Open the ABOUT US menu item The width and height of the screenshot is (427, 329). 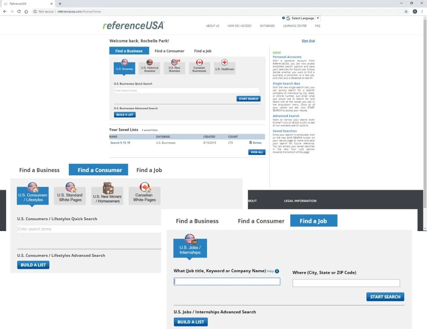[x=213, y=26]
